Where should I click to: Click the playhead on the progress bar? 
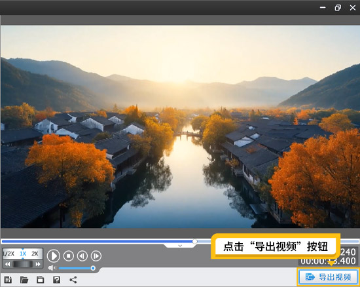194,241
